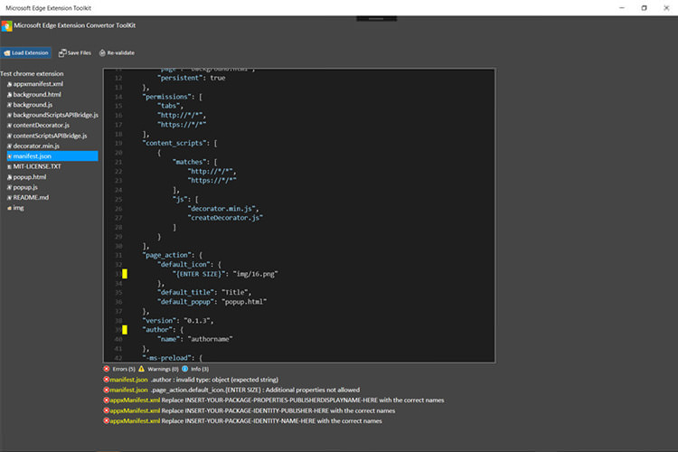Minimize the Extension Toolkit window

[622, 8]
